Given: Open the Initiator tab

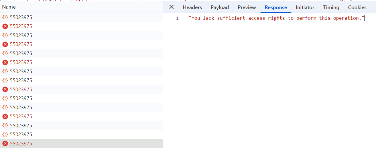Looking at the screenshot, I should pyautogui.click(x=305, y=7).
